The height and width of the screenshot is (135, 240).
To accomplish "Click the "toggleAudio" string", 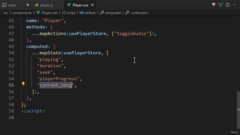I will pyautogui.click(x=132, y=33).
